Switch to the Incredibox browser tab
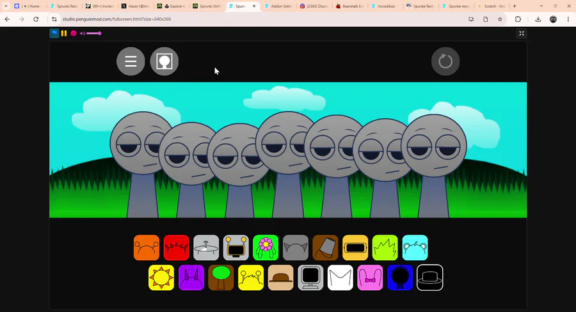576x312 pixels. (x=385, y=6)
